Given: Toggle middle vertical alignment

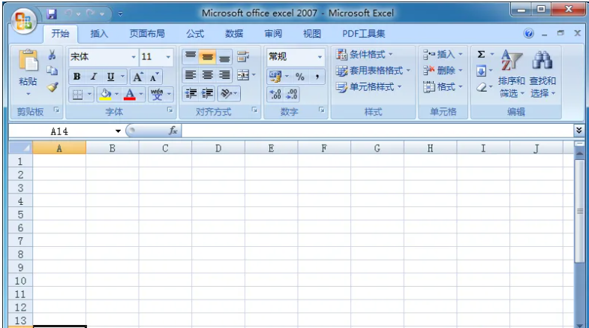Looking at the screenshot, I should tap(207, 57).
